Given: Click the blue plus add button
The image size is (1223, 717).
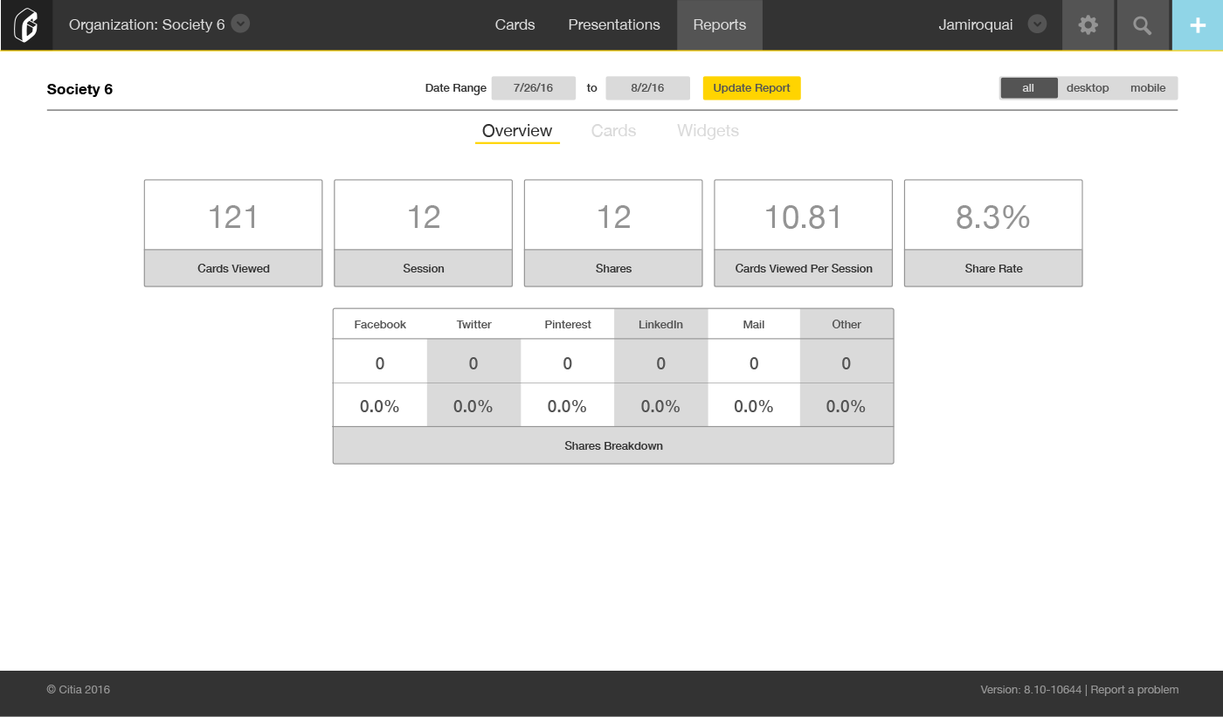Looking at the screenshot, I should coord(1197,24).
